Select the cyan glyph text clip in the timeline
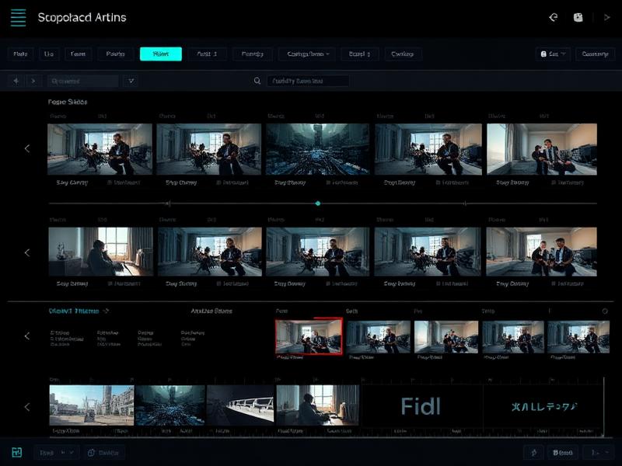The width and height of the screenshot is (622, 466). [543, 406]
